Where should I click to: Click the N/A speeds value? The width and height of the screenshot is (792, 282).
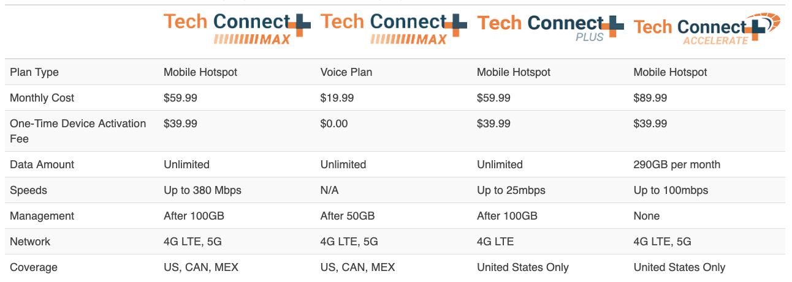329,190
